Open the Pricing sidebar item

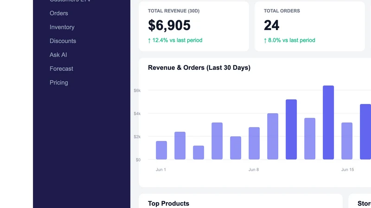point(59,83)
